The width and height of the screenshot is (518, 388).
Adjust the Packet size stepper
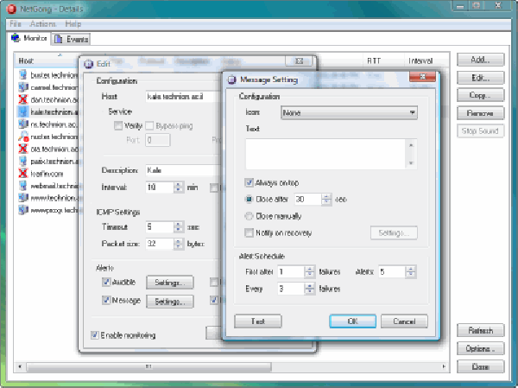pyautogui.click(x=179, y=244)
